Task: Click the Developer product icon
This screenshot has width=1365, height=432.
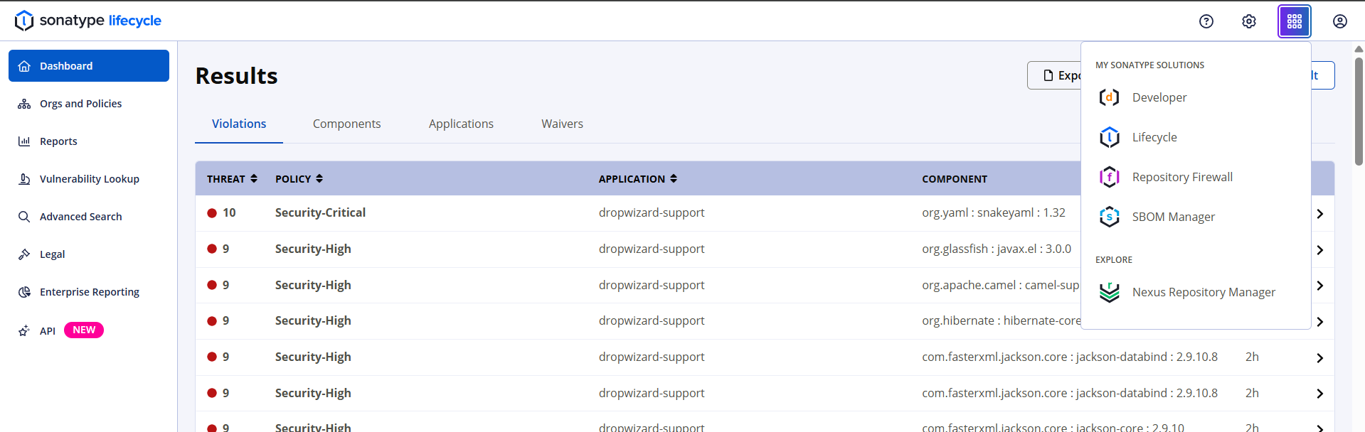Action: (x=1110, y=97)
